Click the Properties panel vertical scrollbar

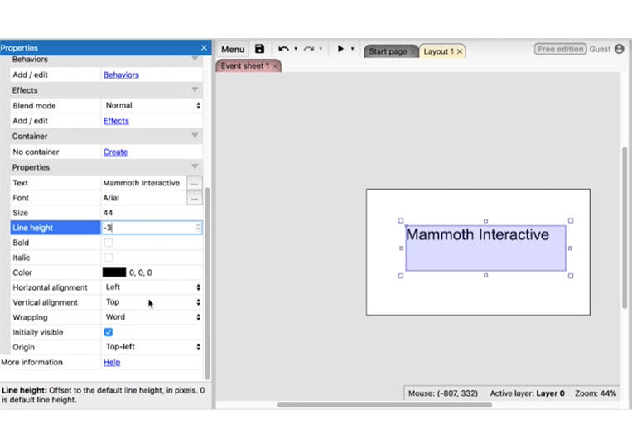pos(207,284)
